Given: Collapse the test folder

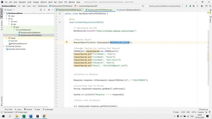Looking at the screenshot, I should pyautogui.click(x=9, y=24).
